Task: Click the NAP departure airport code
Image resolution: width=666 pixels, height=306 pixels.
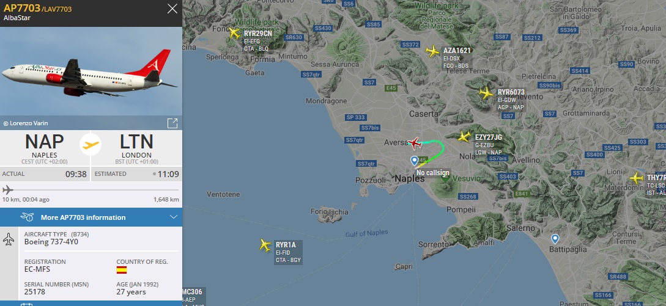Action: [x=44, y=142]
